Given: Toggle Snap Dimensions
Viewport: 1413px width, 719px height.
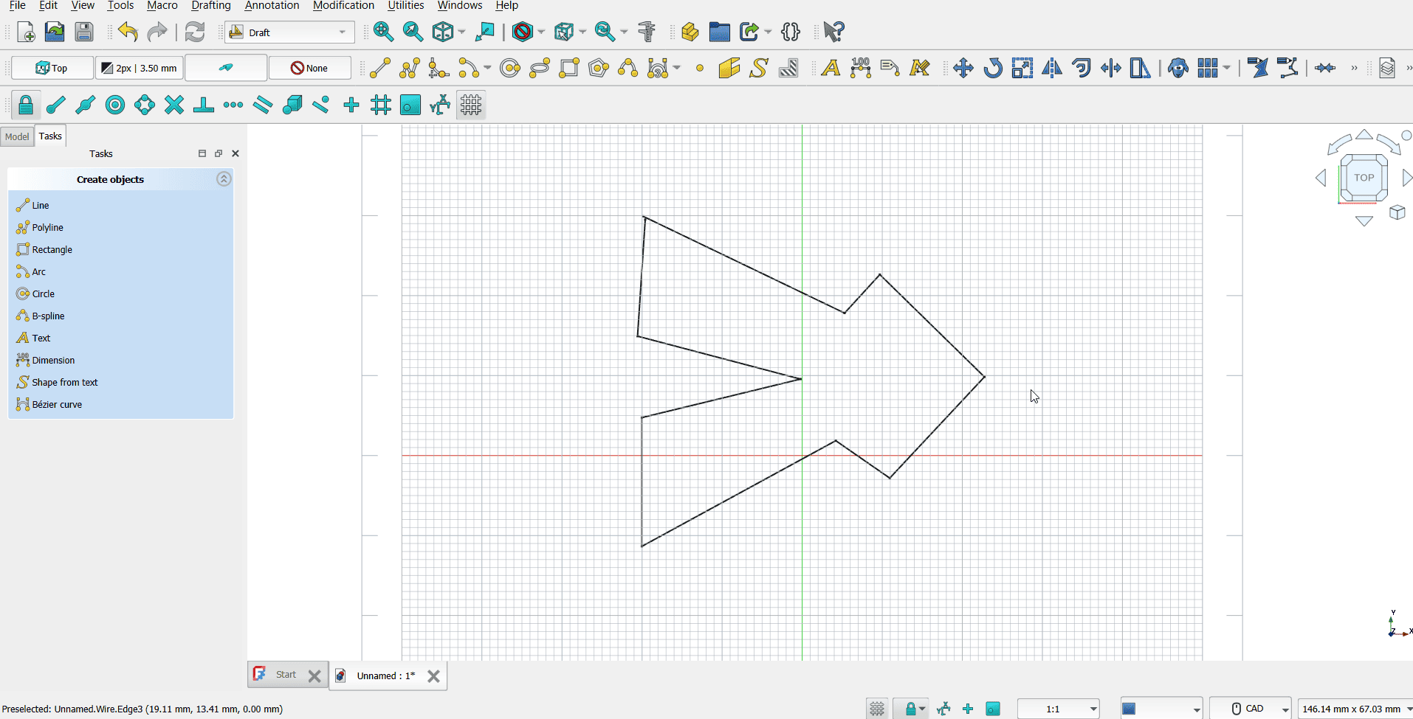Looking at the screenshot, I should pyautogui.click(x=440, y=105).
